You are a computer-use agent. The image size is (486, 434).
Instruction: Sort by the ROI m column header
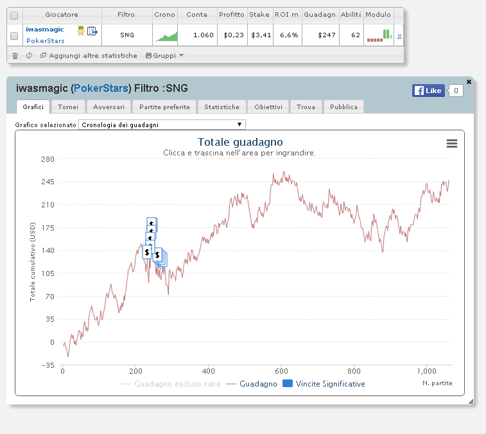(x=287, y=15)
